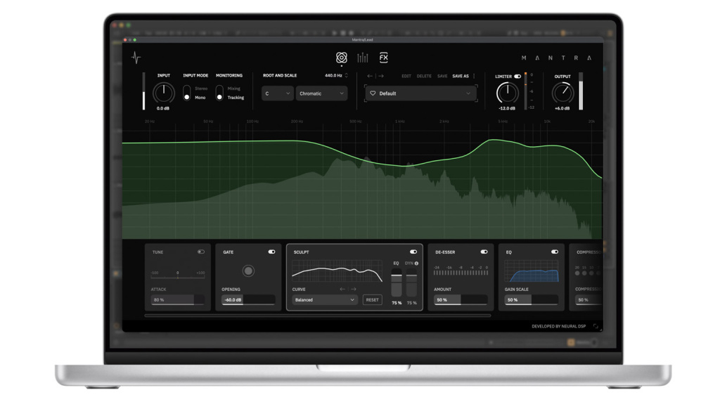Screen dimensions: 720x397
Task: Click the -12.0 dB limiter value
Action: pyautogui.click(x=507, y=108)
